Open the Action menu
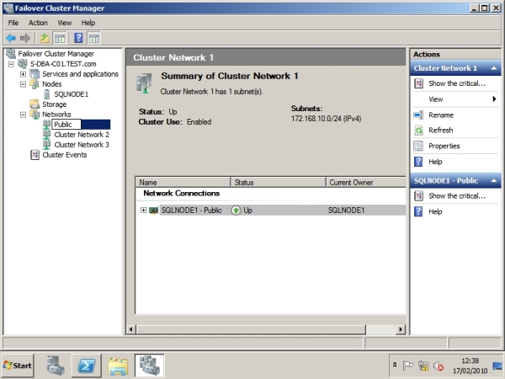 point(38,23)
